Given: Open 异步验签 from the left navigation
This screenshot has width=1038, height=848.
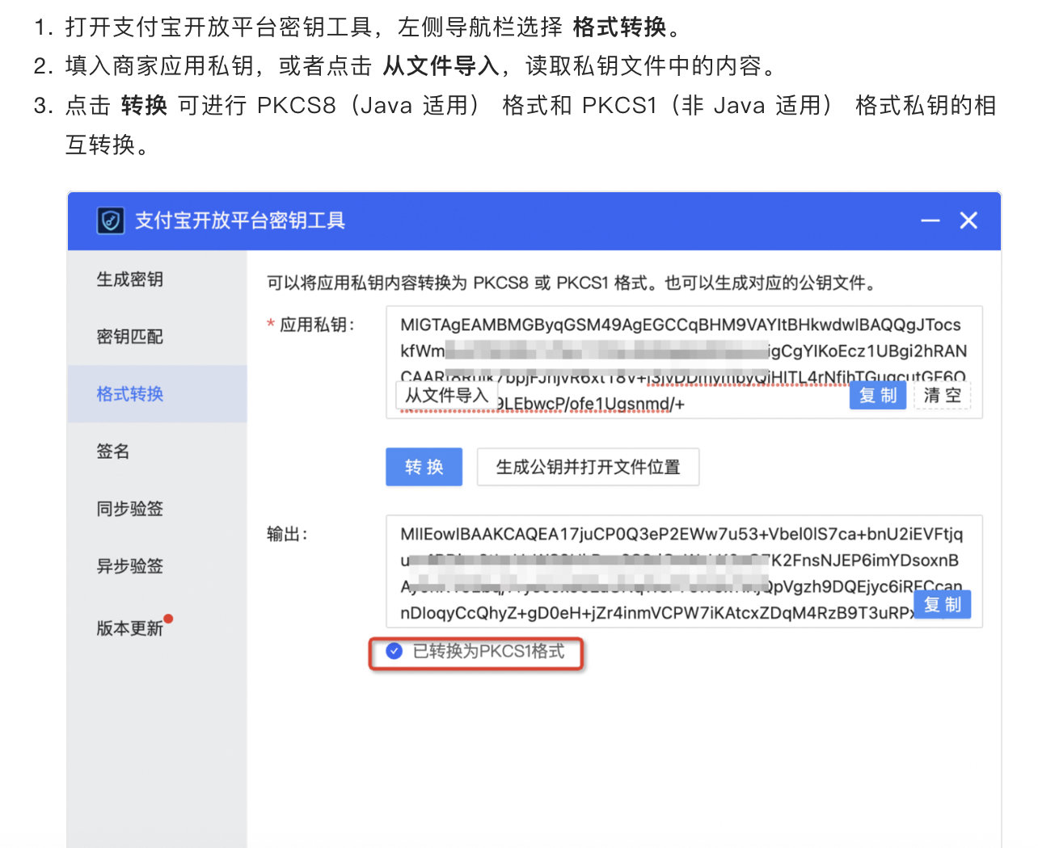Looking at the screenshot, I should (x=130, y=566).
